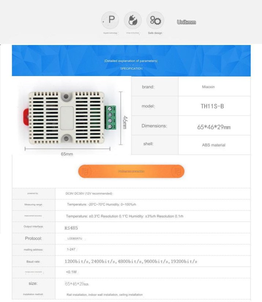Click the 'model:' label cell
Image resolution: width=262 pixels, height=302 pixels.
pos(155,106)
